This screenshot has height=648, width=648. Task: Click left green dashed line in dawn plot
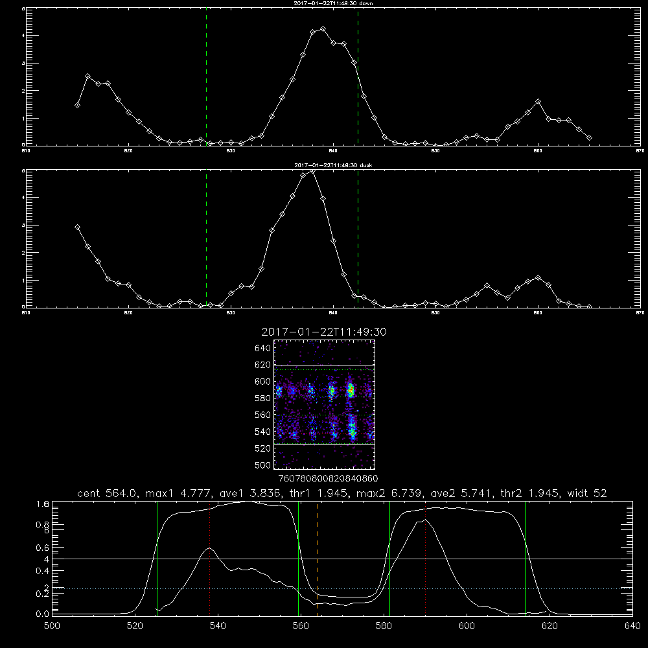pyautogui.click(x=206, y=77)
